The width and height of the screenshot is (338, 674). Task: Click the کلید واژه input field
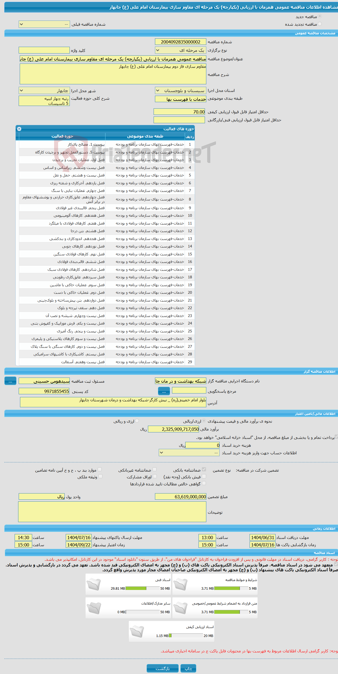tap(44, 50)
